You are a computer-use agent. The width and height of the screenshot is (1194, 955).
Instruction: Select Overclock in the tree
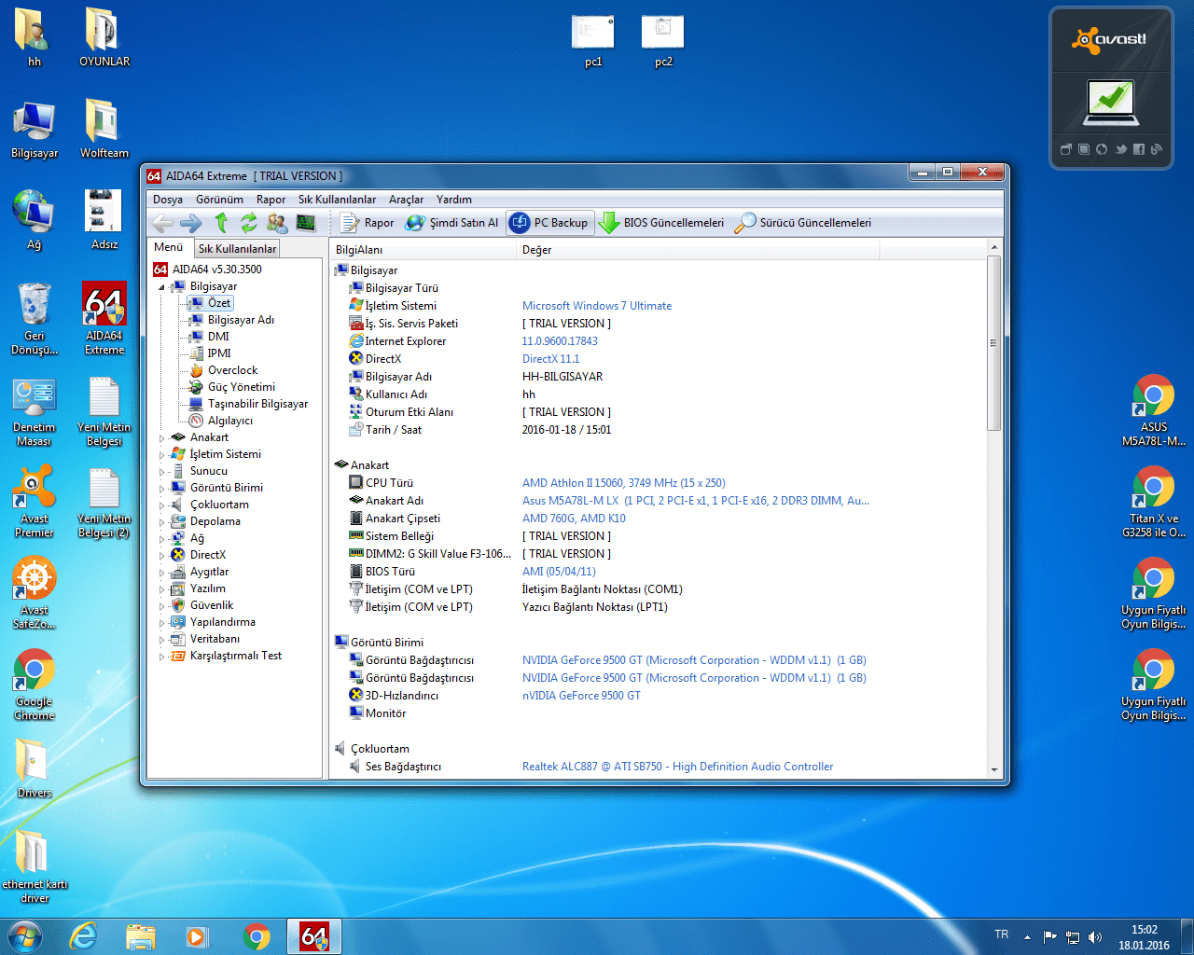click(232, 370)
